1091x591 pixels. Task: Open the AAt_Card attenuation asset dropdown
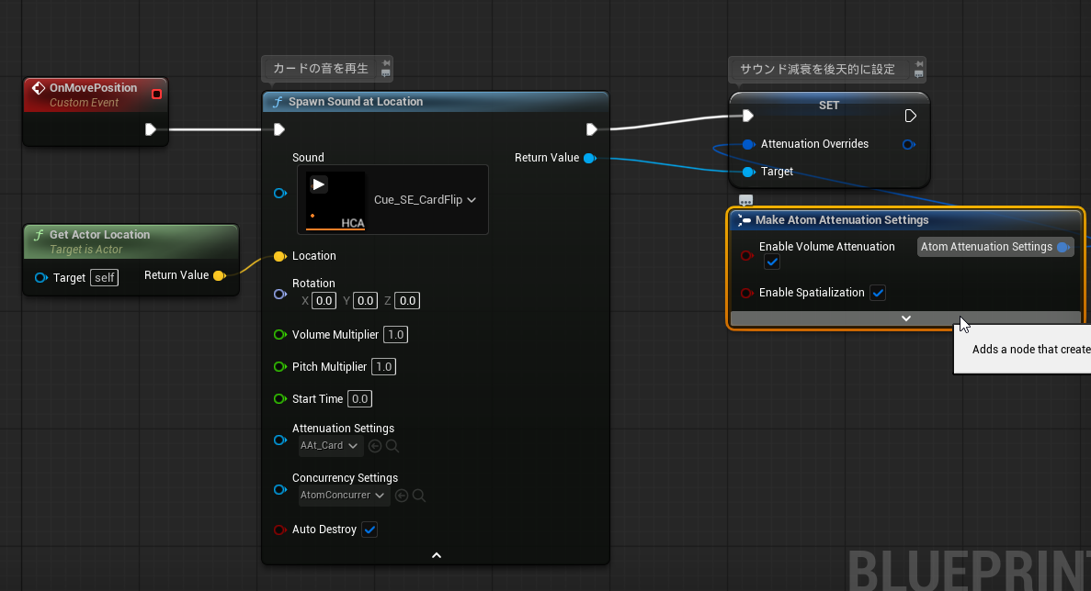pos(330,446)
